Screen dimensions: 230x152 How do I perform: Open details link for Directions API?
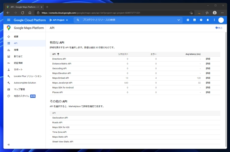[x=208, y=59]
